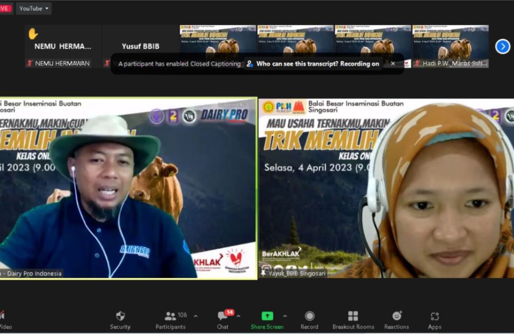The image size is (514, 334).
Task: Click the green Share Screen icon
Action: pyautogui.click(x=267, y=316)
